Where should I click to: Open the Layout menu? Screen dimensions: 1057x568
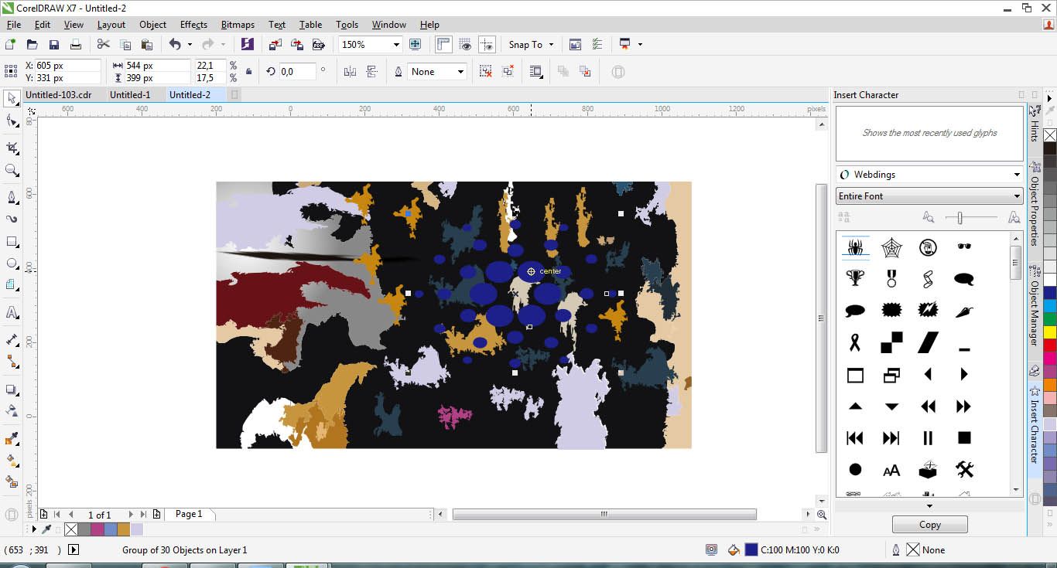[111, 25]
